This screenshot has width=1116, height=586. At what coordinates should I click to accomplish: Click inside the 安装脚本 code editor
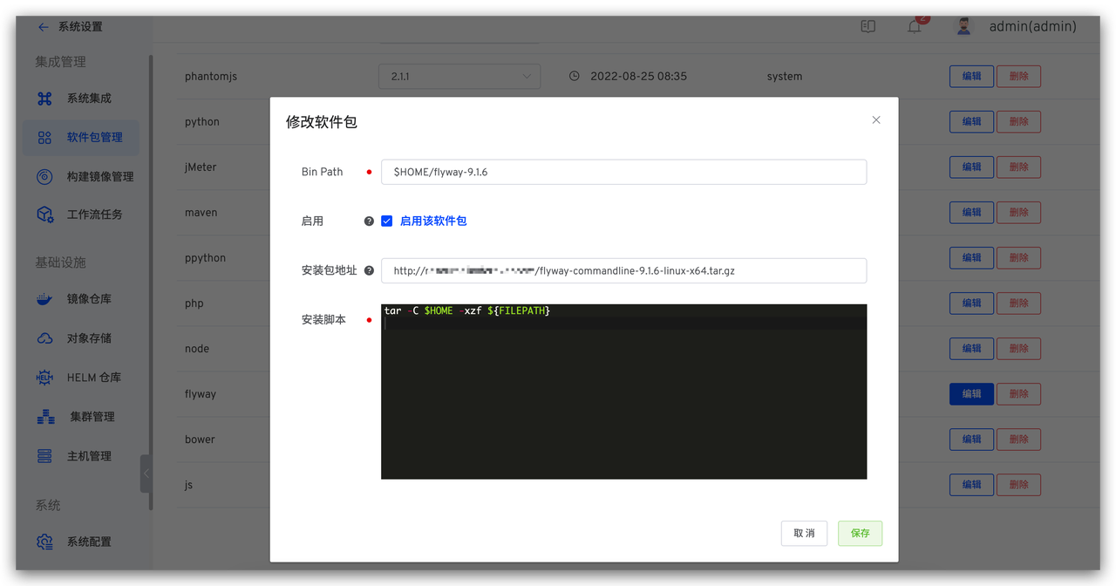[623, 392]
